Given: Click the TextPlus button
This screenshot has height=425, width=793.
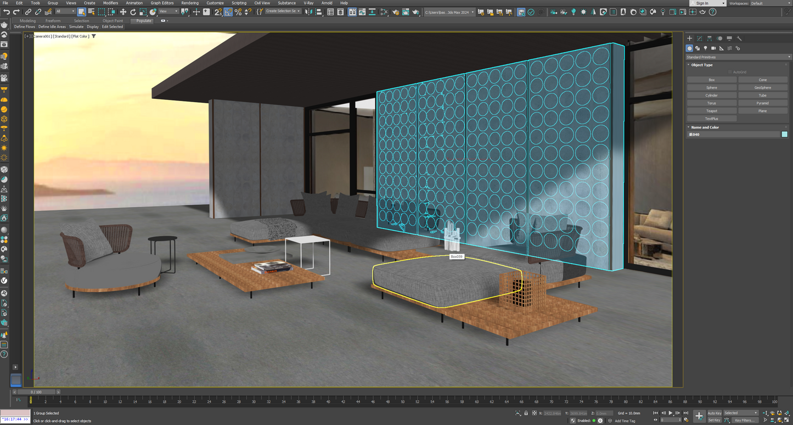Looking at the screenshot, I should 712,119.
